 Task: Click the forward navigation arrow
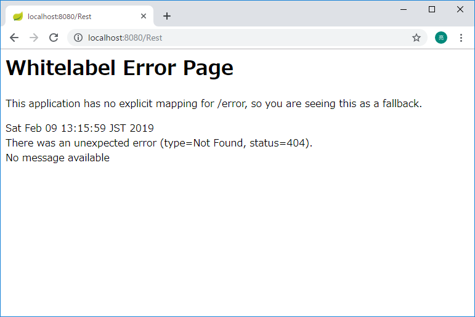point(34,38)
